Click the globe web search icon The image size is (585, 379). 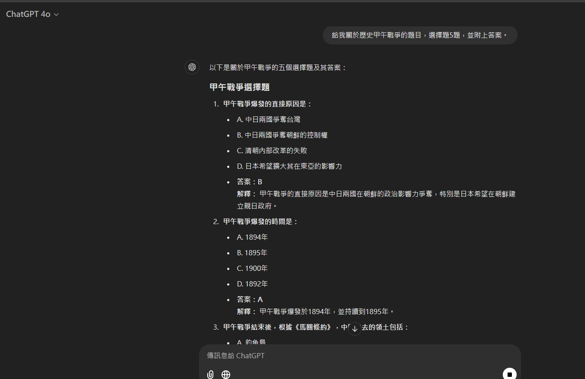(226, 374)
